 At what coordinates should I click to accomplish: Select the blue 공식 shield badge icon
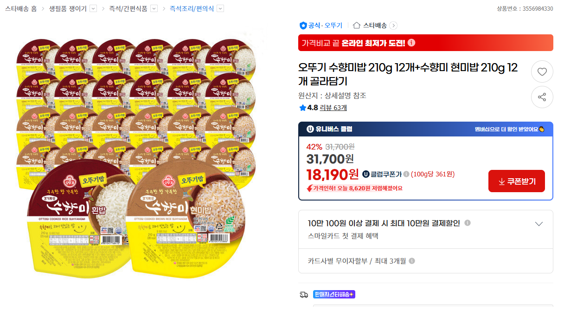[303, 25]
